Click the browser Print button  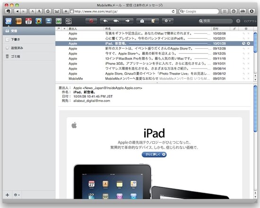[x=243, y=11]
